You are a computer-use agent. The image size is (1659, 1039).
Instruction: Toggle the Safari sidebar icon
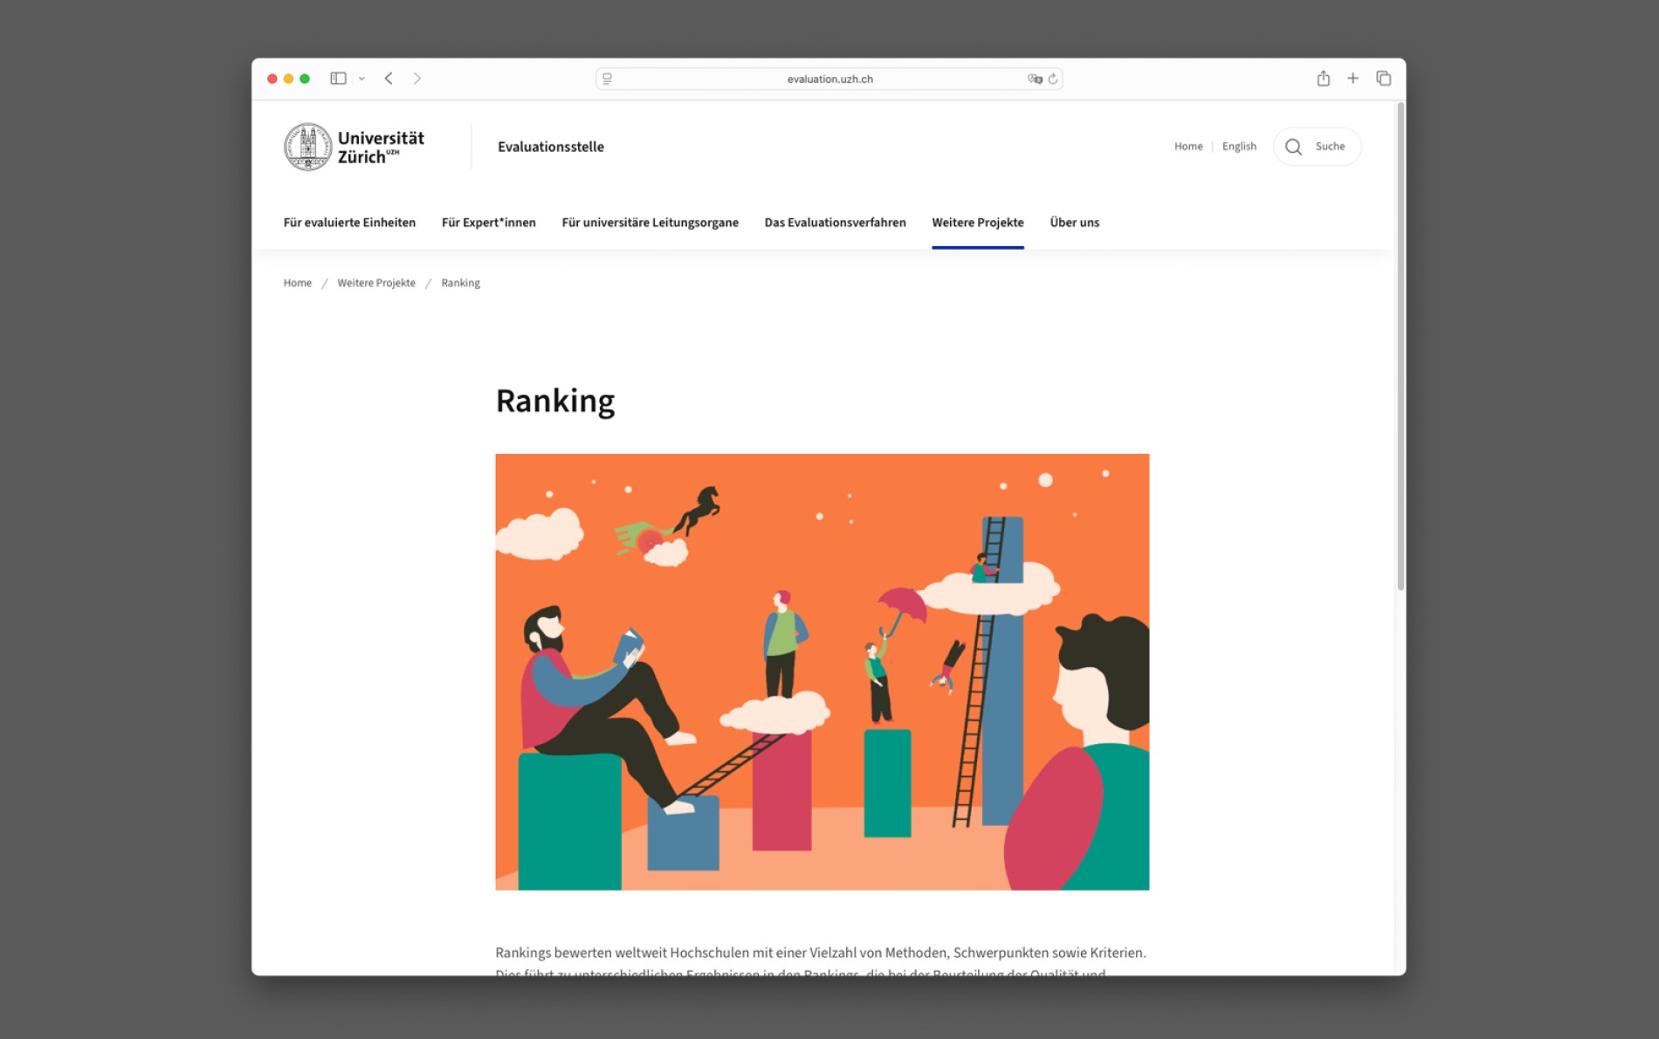(x=338, y=79)
